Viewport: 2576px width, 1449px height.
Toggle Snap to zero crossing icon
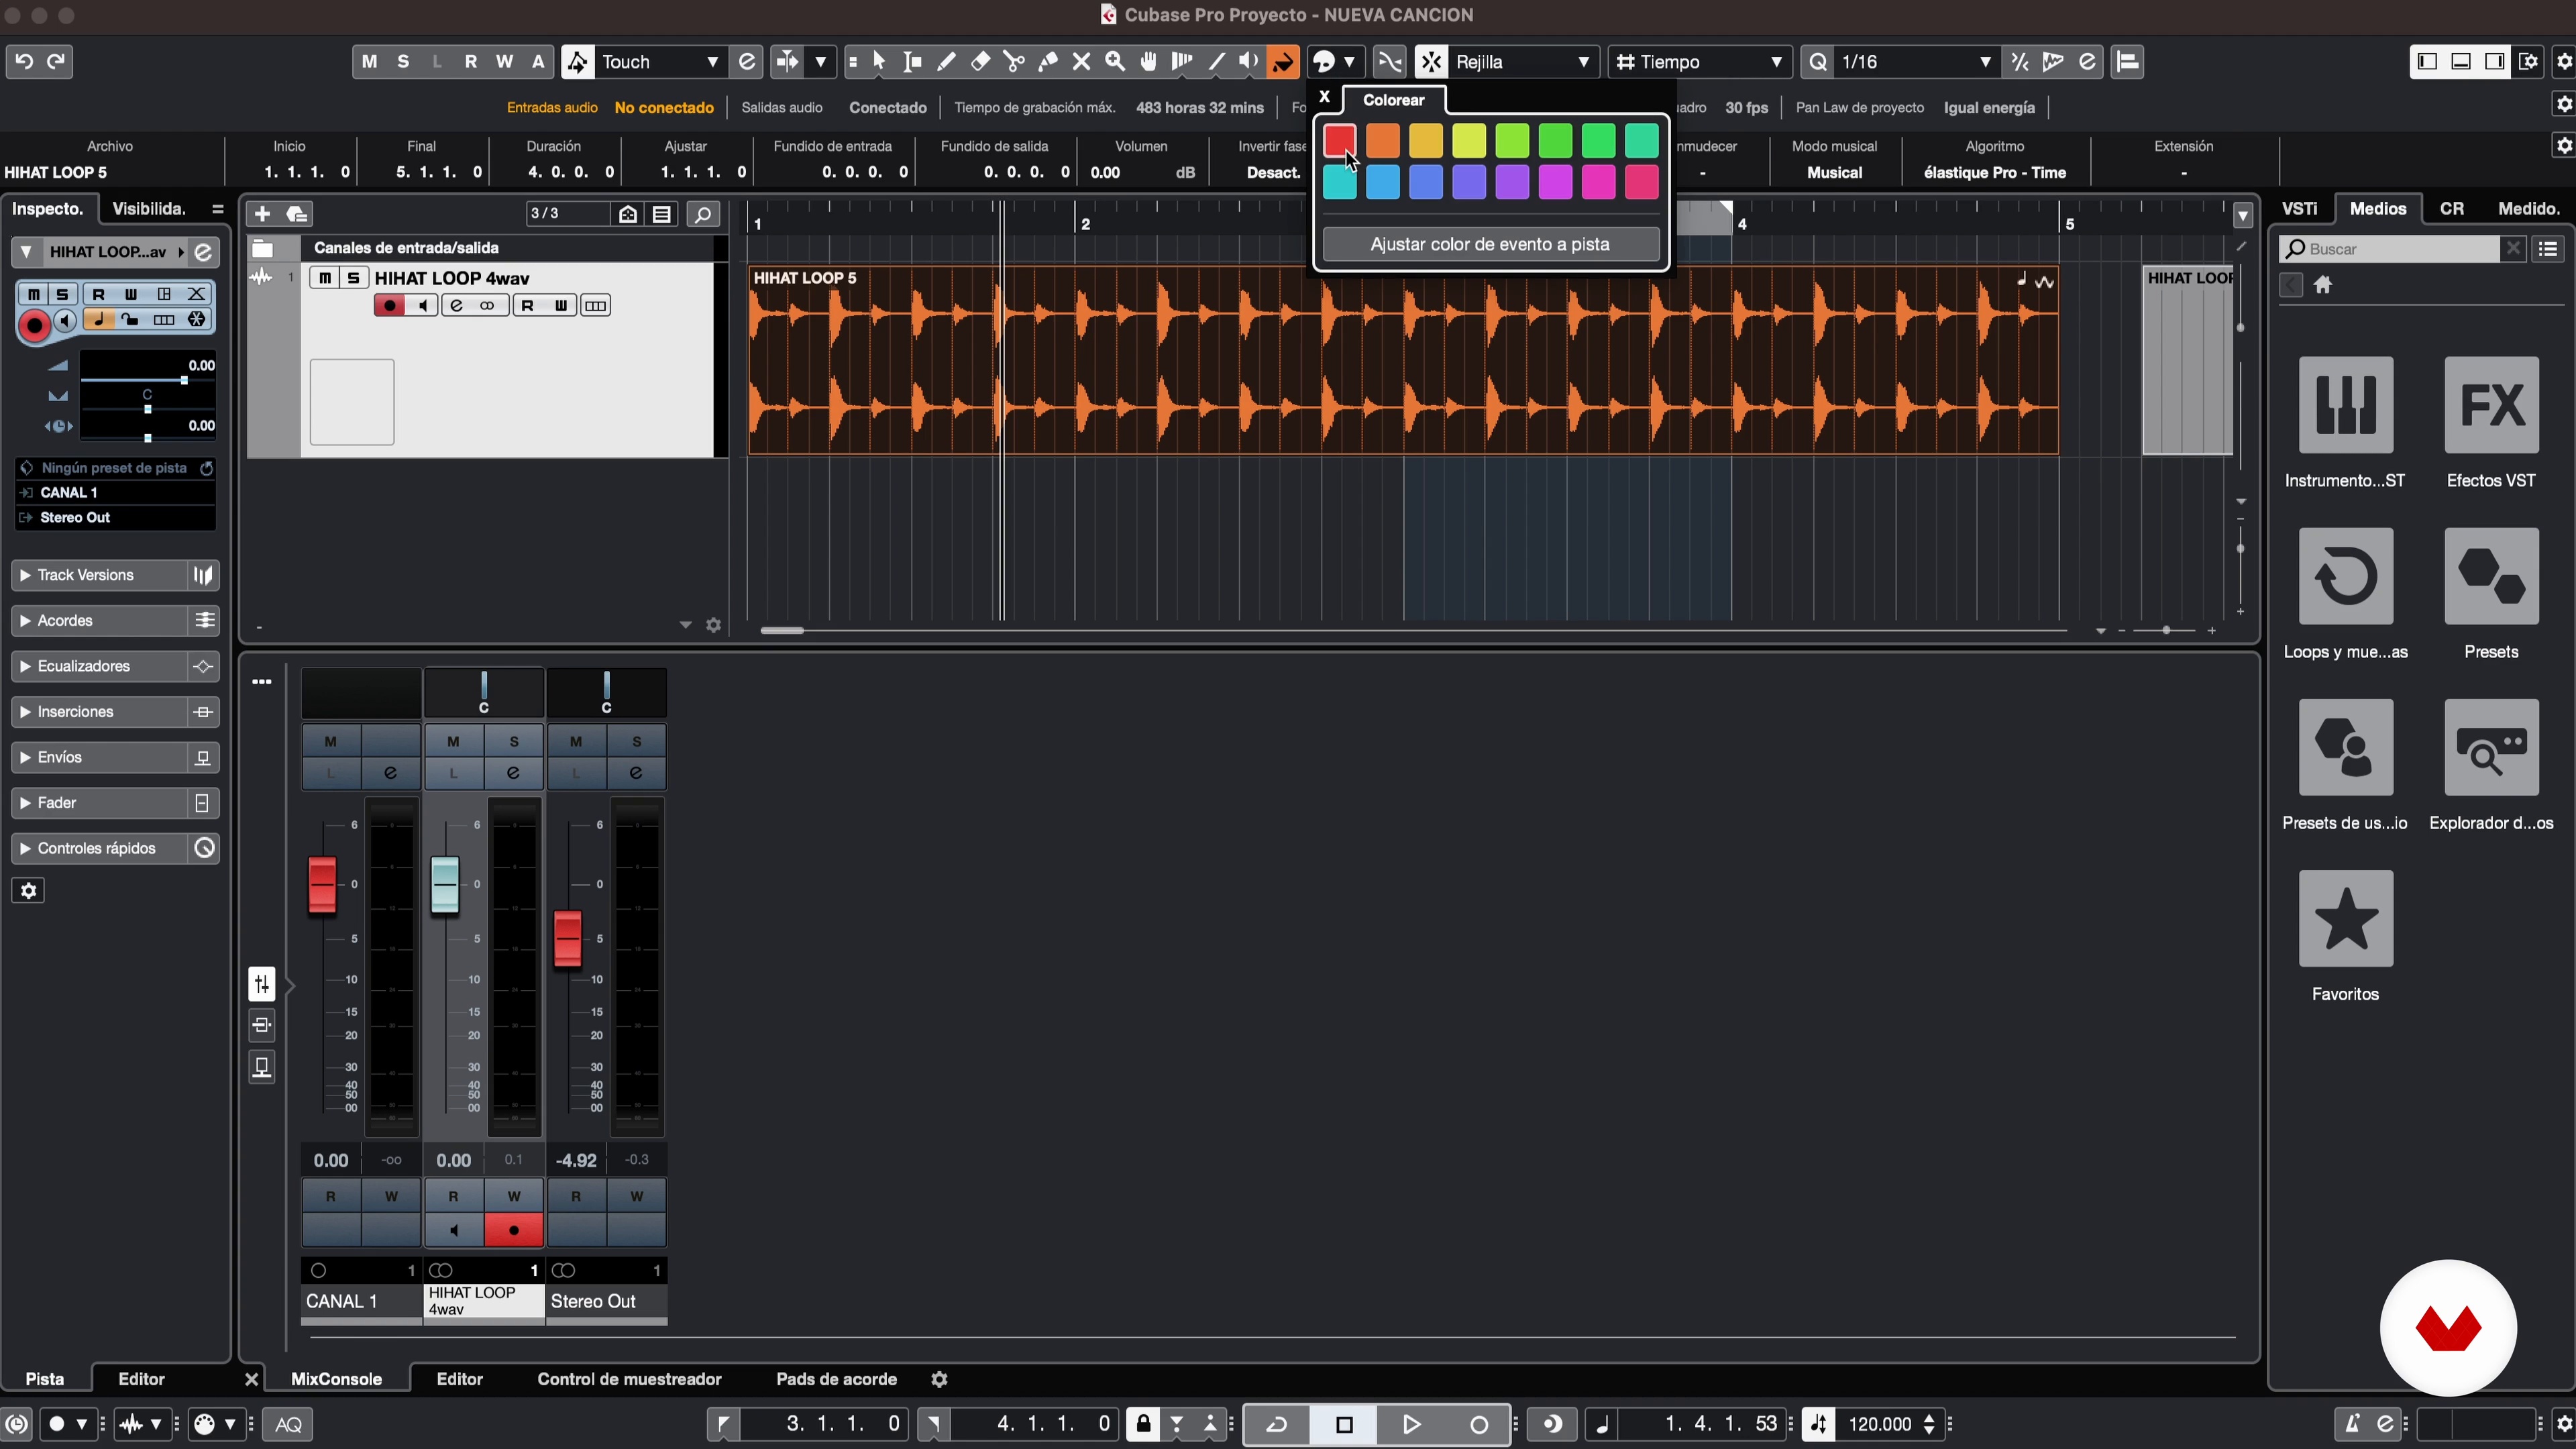(x=1390, y=62)
